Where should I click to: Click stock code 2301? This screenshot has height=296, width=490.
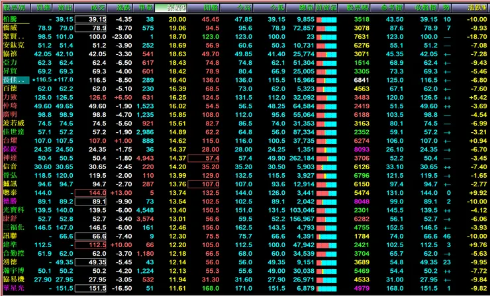point(362,210)
